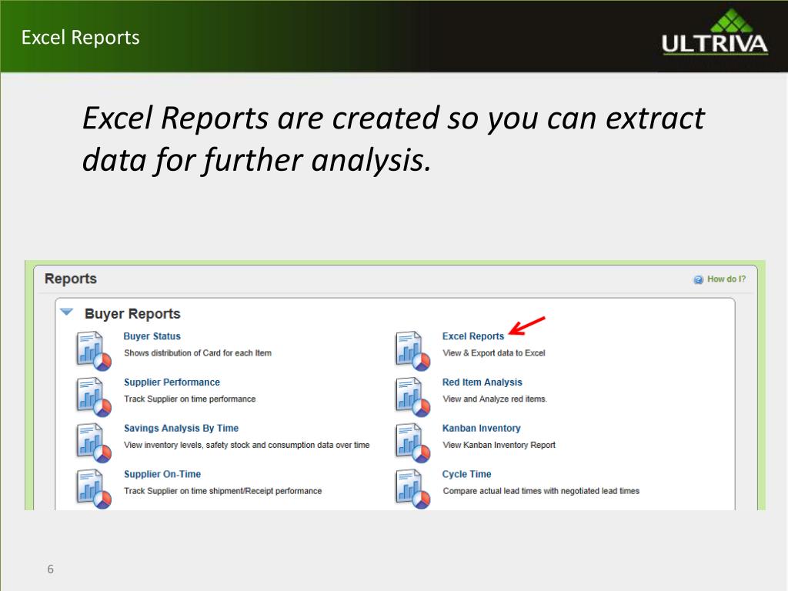The height and width of the screenshot is (591, 788).
Task: Click the How do I? help icon
Action: [698, 279]
